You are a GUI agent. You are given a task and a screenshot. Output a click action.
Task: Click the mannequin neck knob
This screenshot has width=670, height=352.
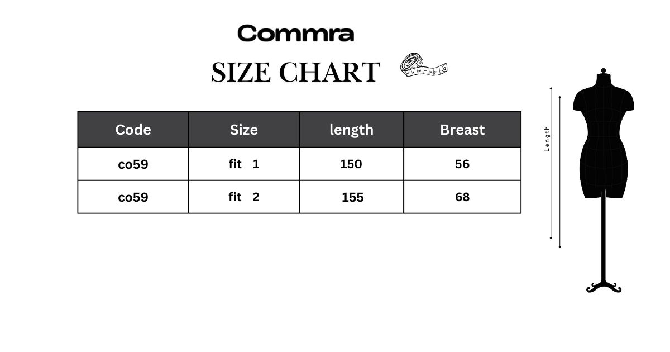pyautogui.click(x=603, y=72)
